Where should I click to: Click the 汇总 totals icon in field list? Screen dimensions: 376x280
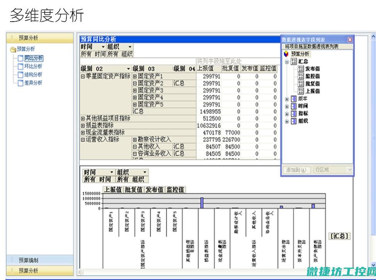[x=294, y=62]
